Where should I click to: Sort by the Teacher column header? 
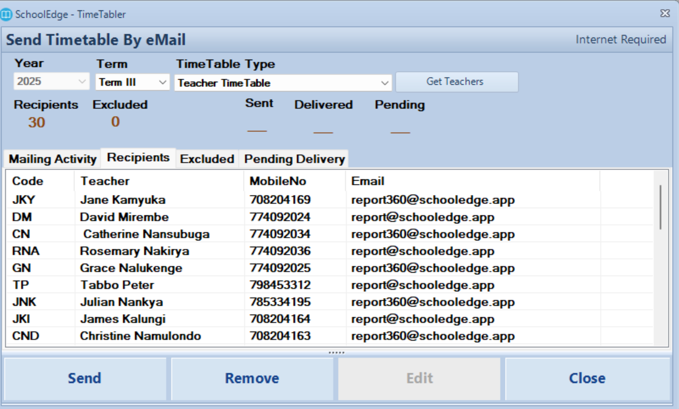105,181
